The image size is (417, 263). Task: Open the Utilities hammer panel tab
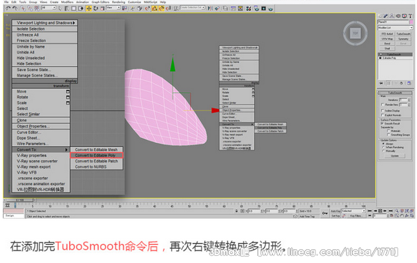click(x=411, y=16)
